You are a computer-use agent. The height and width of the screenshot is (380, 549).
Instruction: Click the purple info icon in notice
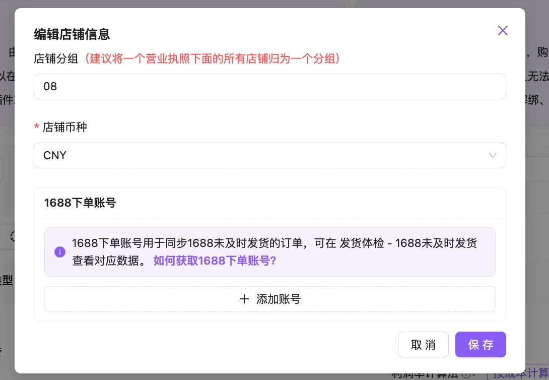[x=60, y=252]
